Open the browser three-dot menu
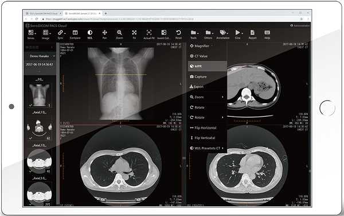 (308, 19)
